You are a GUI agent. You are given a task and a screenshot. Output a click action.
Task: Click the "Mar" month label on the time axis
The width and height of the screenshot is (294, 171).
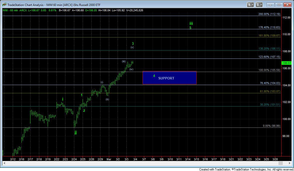109,159
